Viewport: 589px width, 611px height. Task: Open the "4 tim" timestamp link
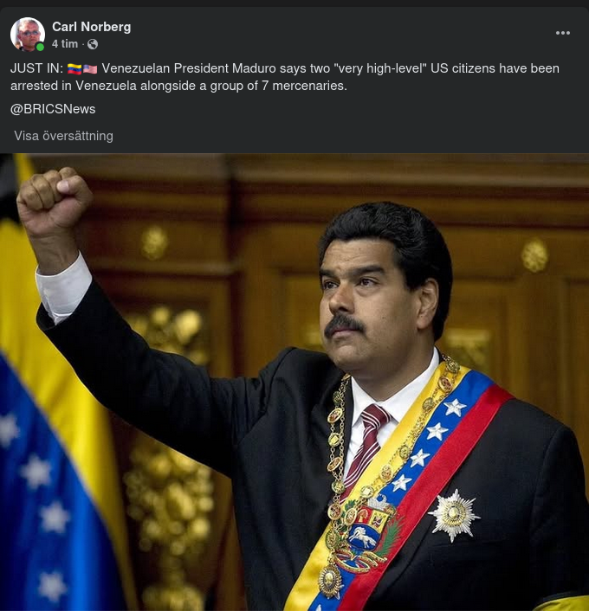[65, 44]
